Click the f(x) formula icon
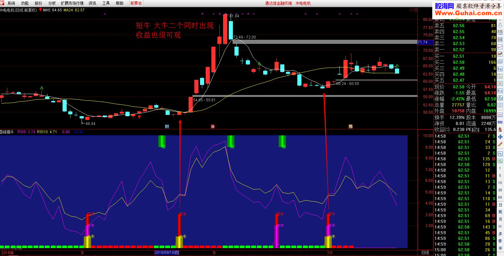The width and height of the screenshot is (504, 256). (500, 98)
